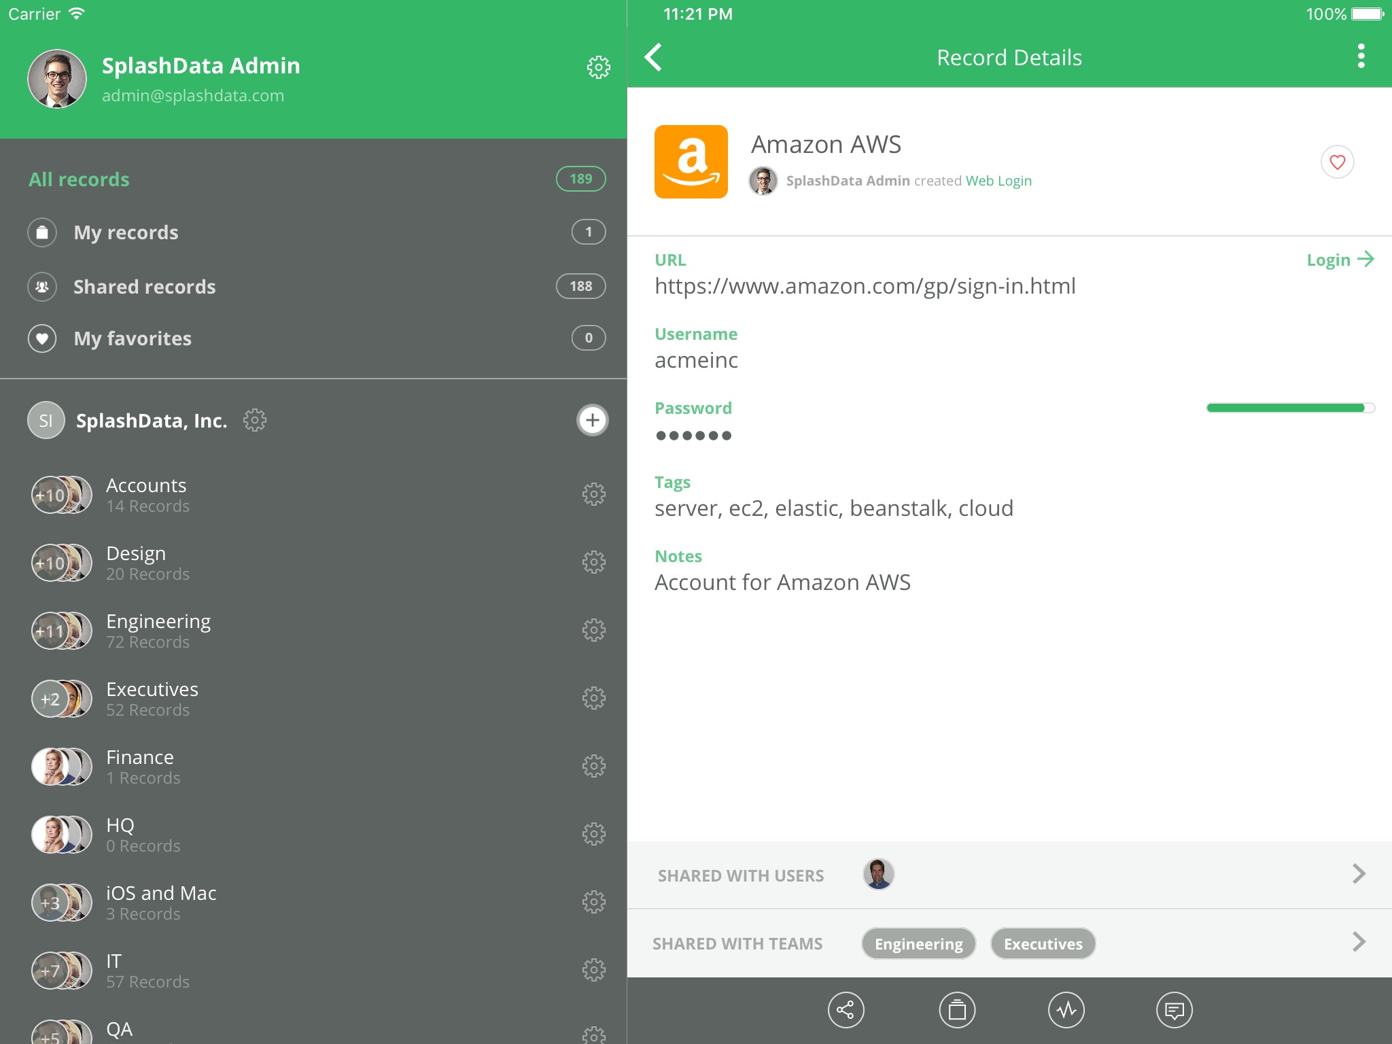Tap the Web Login type link
The image size is (1392, 1044).
(998, 181)
